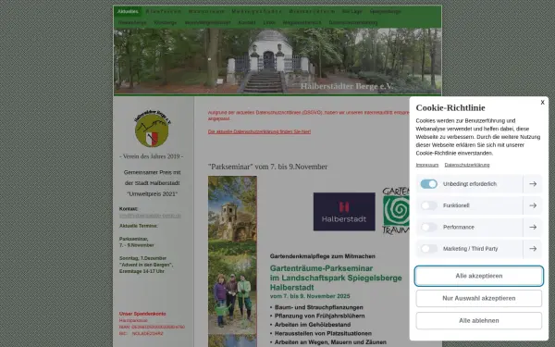
Task: Click the 'Pflanzung von Frühjahrsblühern' bullet
Action: click(320, 316)
